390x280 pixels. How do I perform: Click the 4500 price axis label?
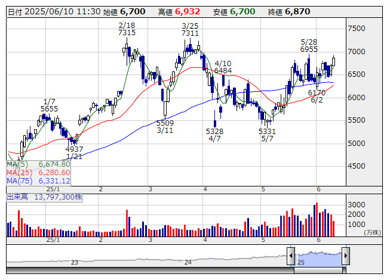pos(357,166)
